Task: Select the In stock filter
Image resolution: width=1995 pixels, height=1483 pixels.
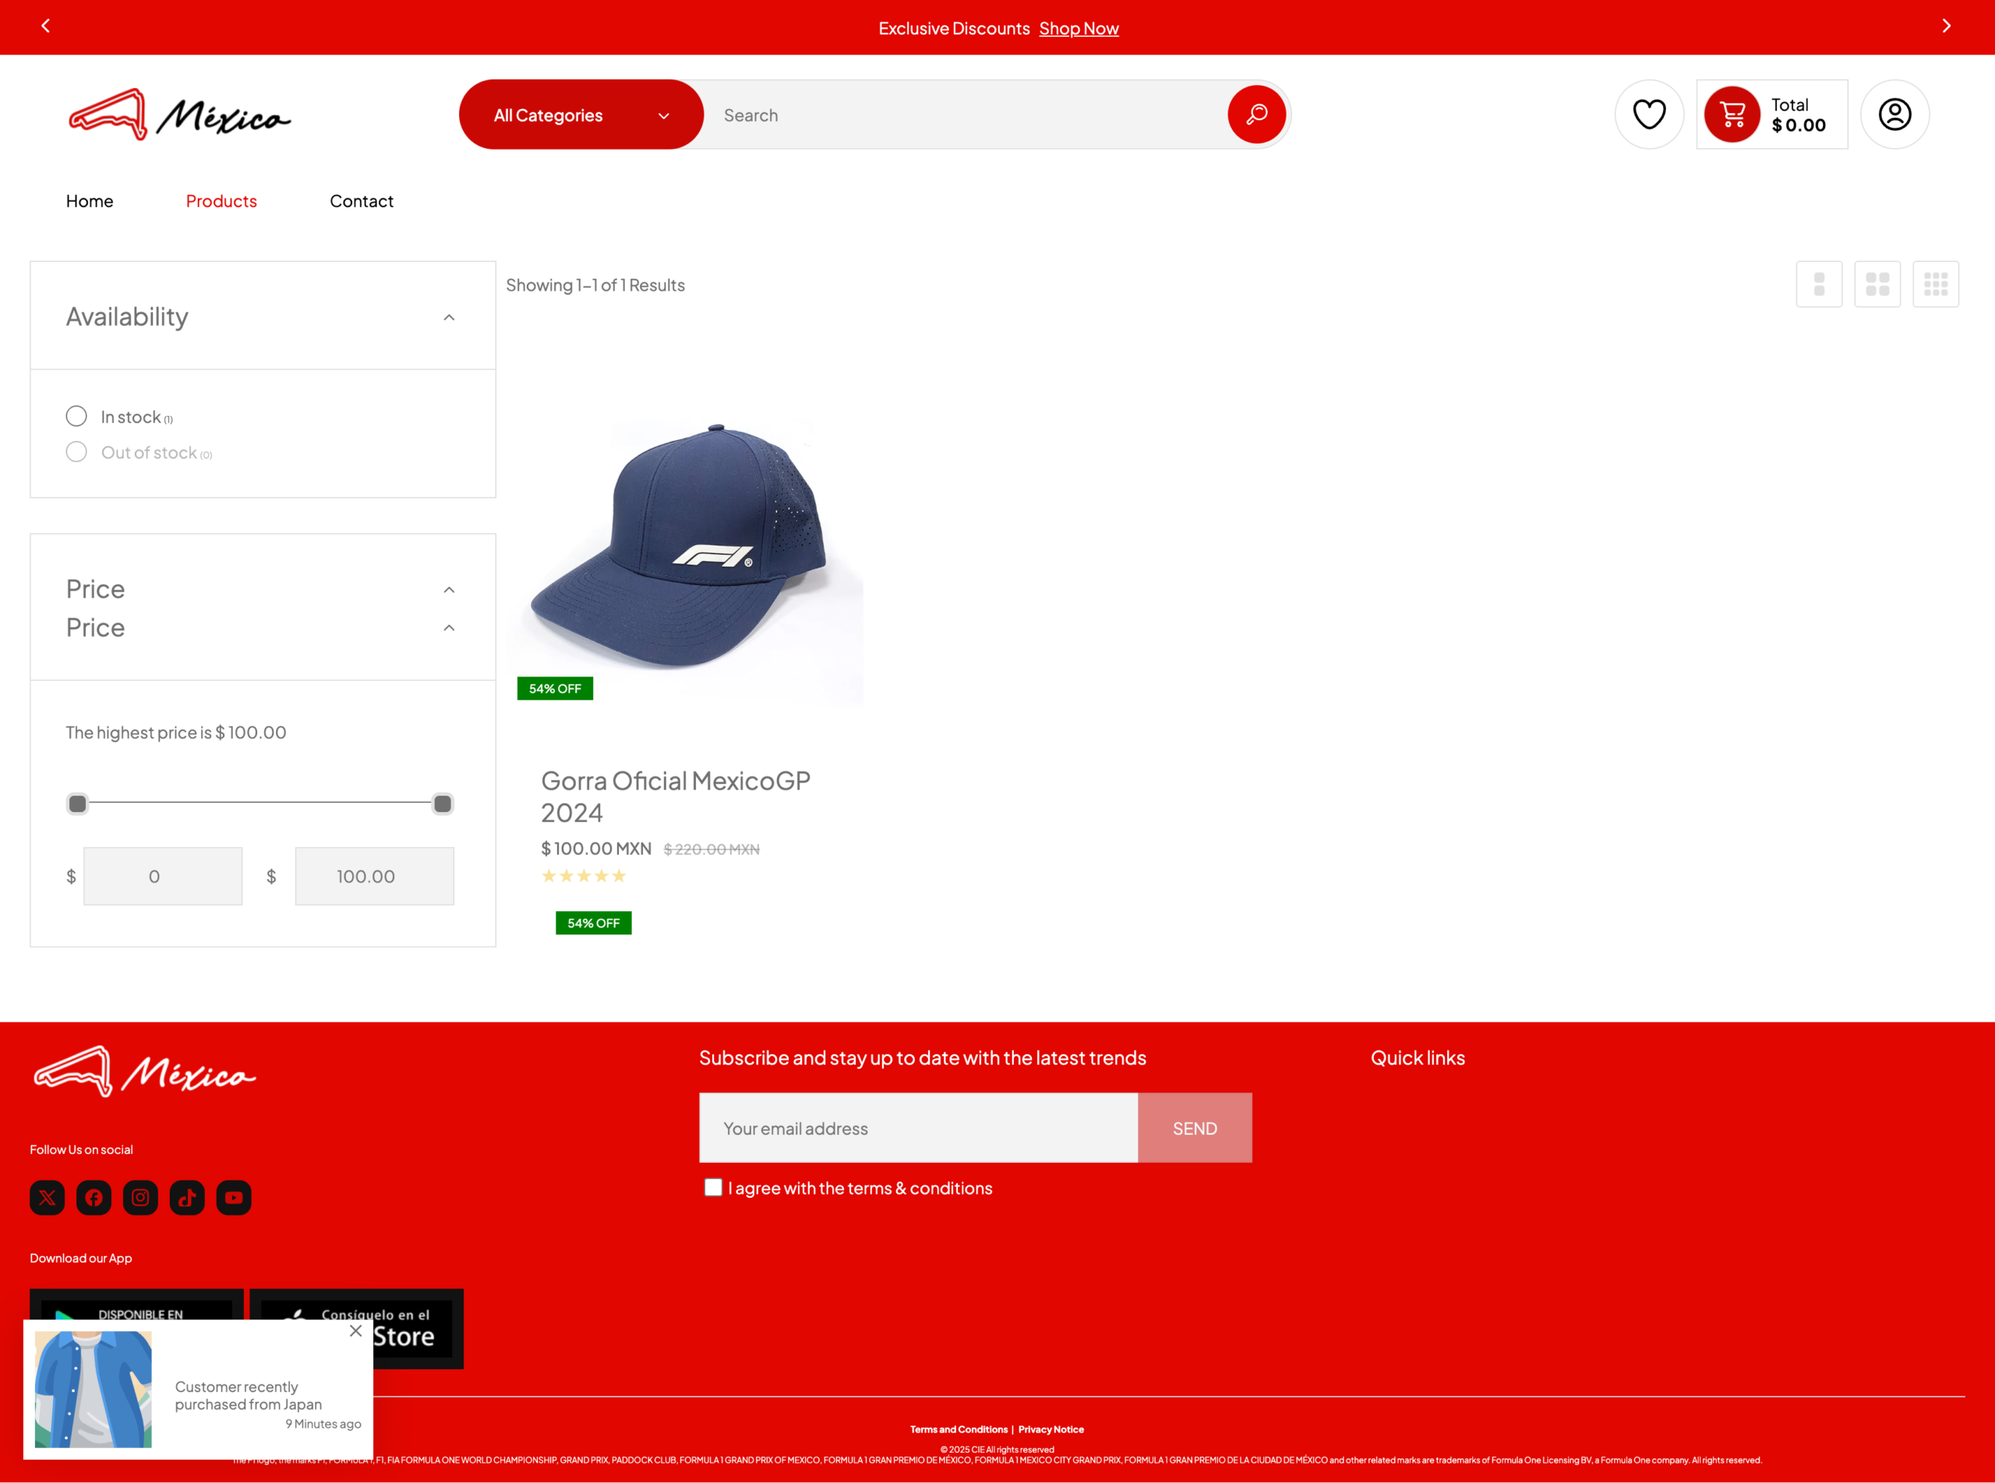Action: coord(76,416)
